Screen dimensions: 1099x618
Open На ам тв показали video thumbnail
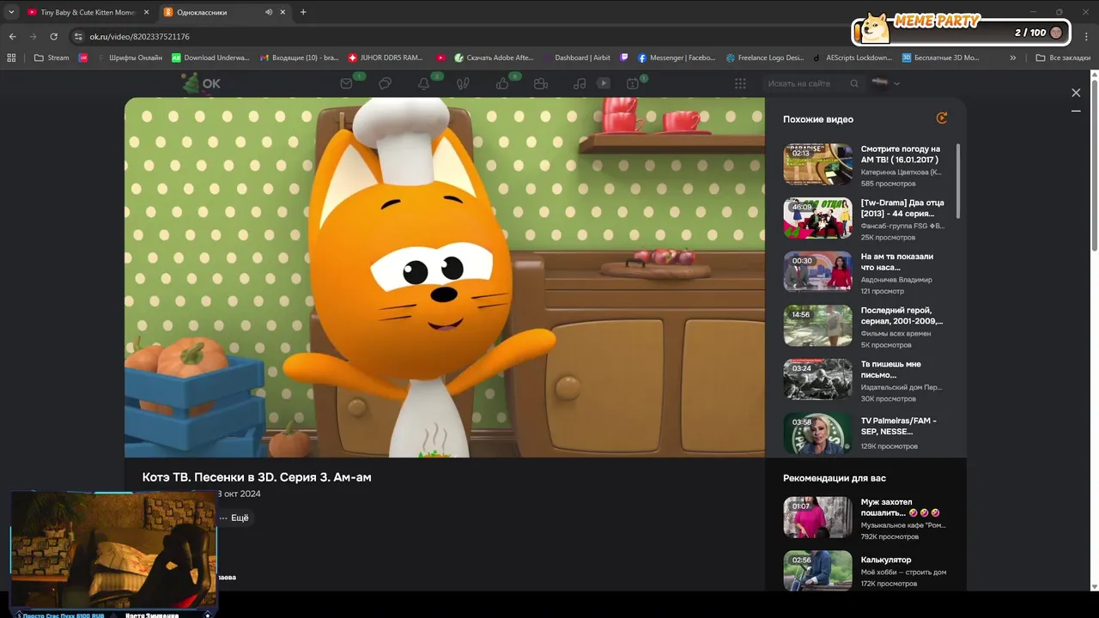(817, 271)
